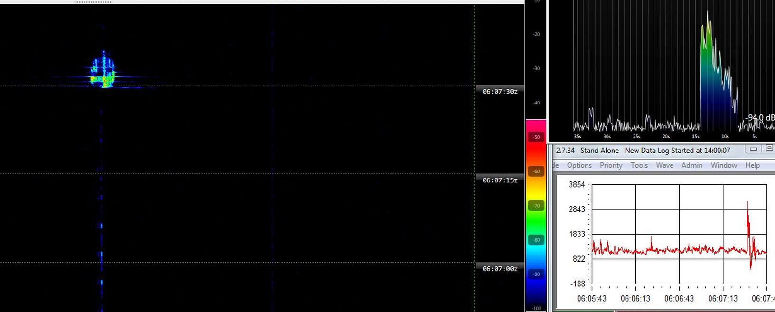Image resolution: width=775 pixels, height=312 pixels.
Task: Click the -30 dB scale label
Action: pyautogui.click(x=536, y=68)
